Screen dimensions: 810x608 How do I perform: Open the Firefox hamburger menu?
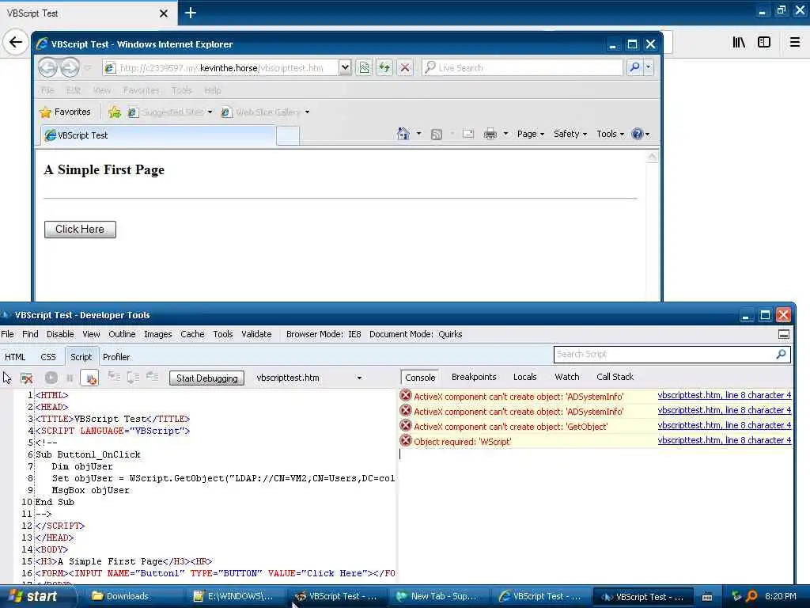[x=794, y=42]
